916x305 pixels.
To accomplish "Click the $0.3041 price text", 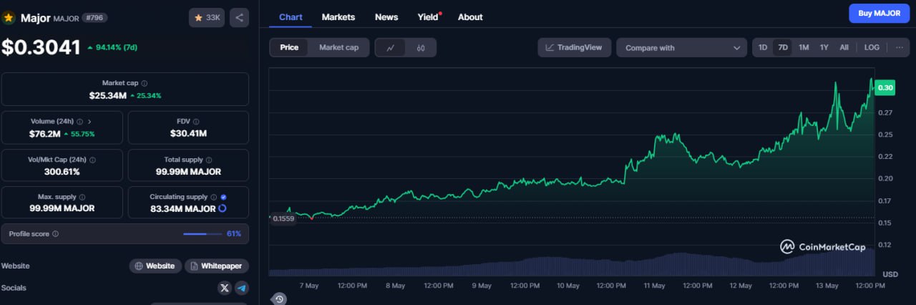I will pyautogui.click(x=41, y=47).
